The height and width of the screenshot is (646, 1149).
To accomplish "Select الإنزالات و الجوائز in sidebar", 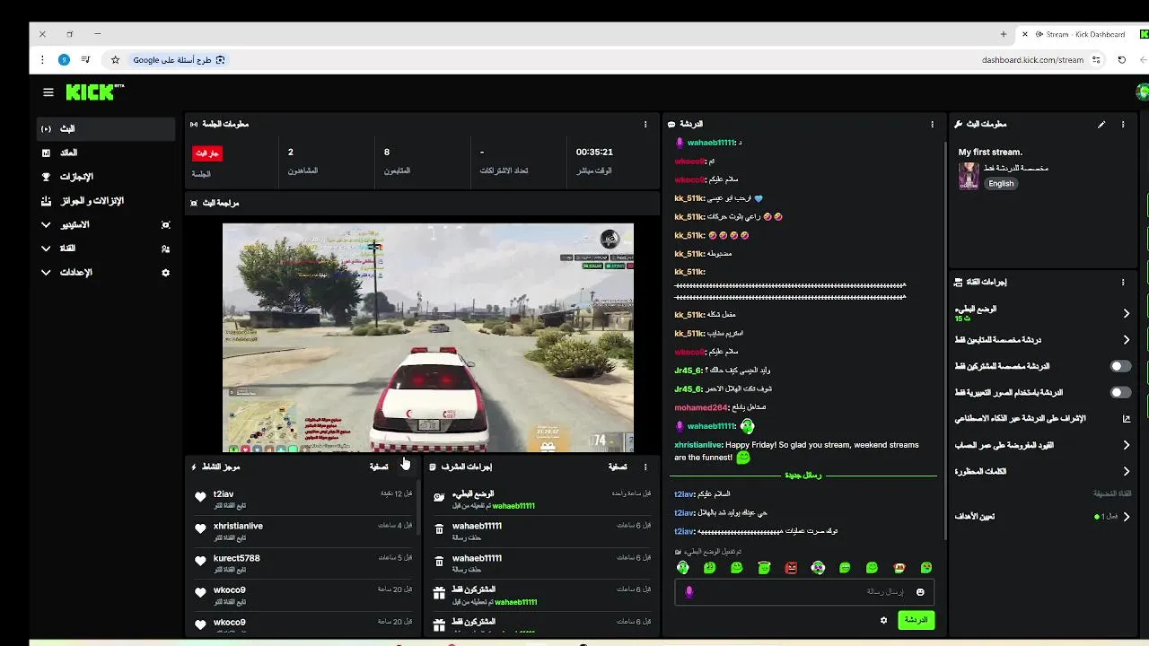I will (105, 201).
